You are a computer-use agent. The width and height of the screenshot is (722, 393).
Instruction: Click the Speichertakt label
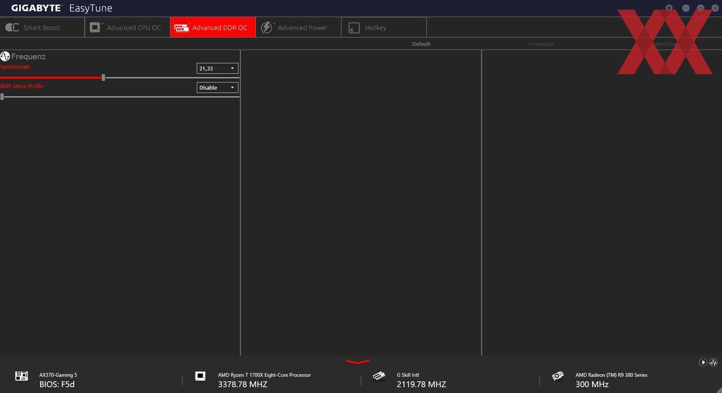[x=15, y=67]
